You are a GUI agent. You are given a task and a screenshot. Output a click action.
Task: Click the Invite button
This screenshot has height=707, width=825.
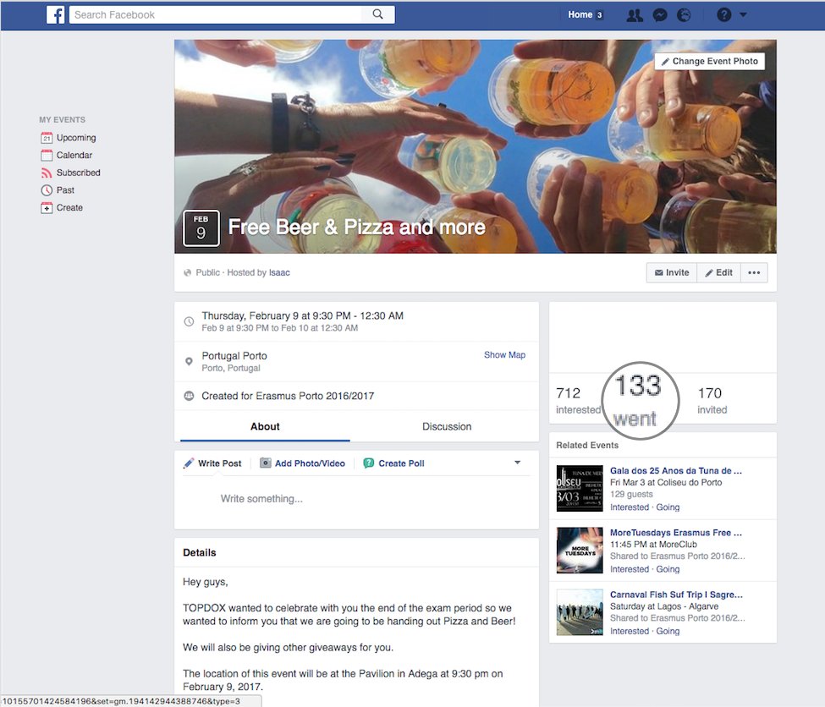pos(672,272)
